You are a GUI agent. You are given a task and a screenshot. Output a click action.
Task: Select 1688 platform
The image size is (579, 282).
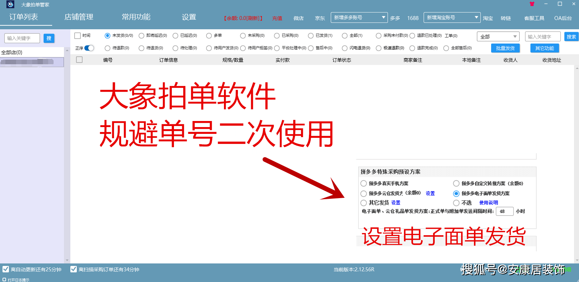pos(413,18)
